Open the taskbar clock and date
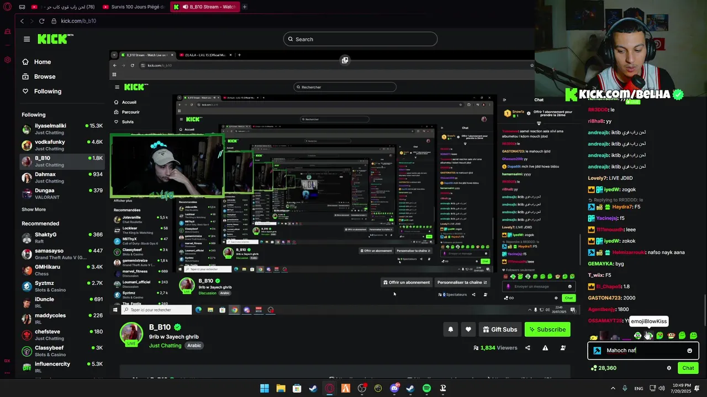707x397 pixels. 682,388
